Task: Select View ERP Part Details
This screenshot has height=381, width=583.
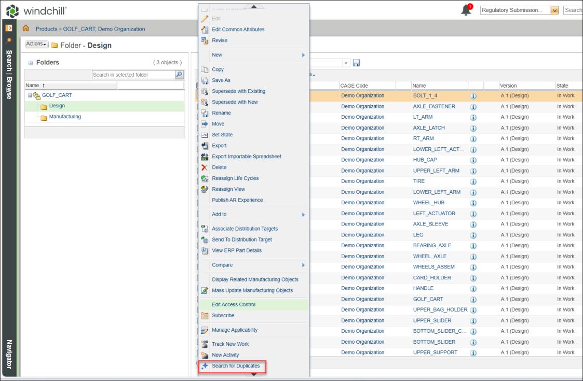Action: click(x=237, y=250)
